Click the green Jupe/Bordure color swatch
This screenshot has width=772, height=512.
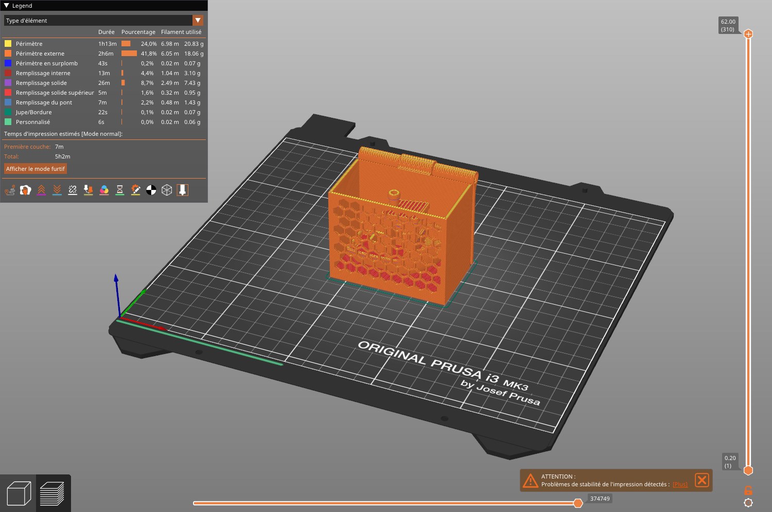click(x=8, y=112)
